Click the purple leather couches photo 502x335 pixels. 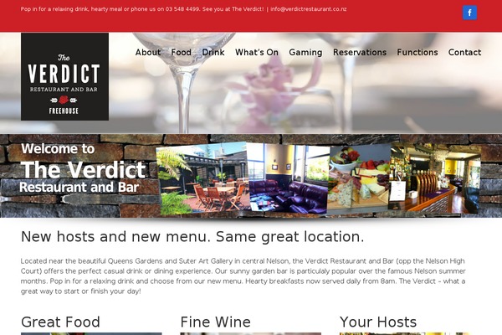289,178
